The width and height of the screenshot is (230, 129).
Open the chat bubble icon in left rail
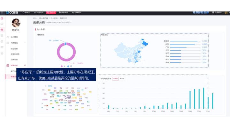point(2,24)
